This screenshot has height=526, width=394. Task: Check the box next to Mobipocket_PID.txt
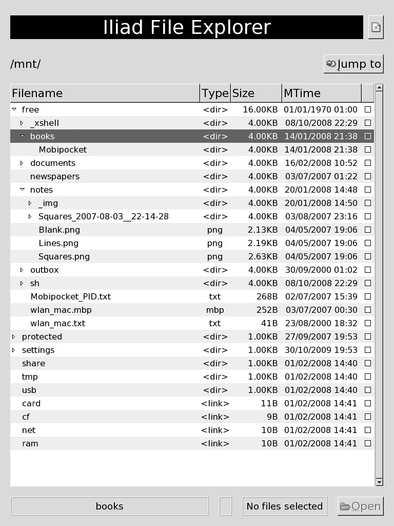367,297
